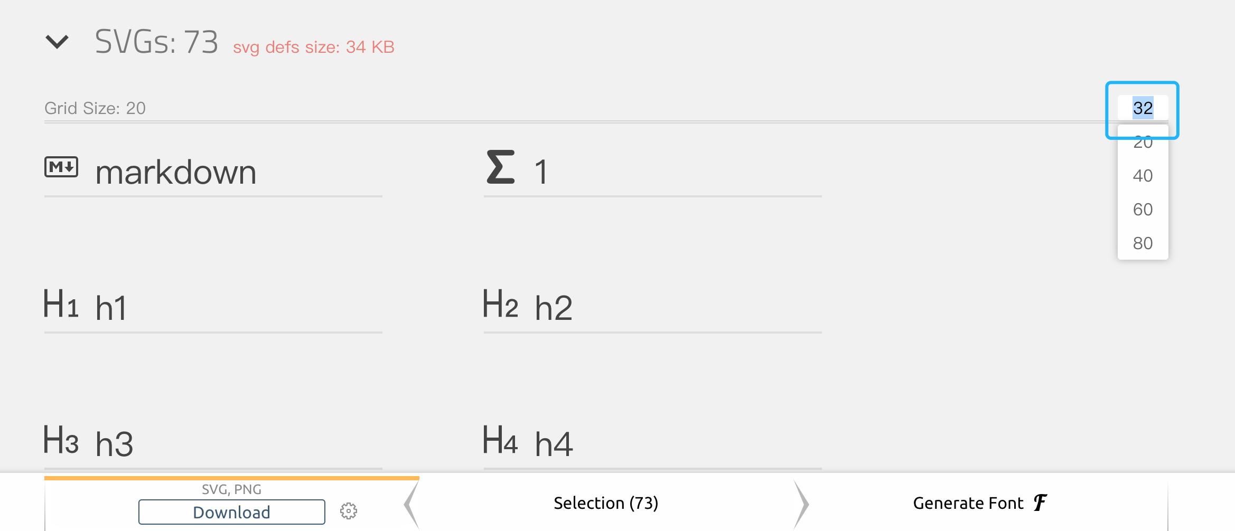
Task: Switch to Generate Font tab
Action: point(980,503)
